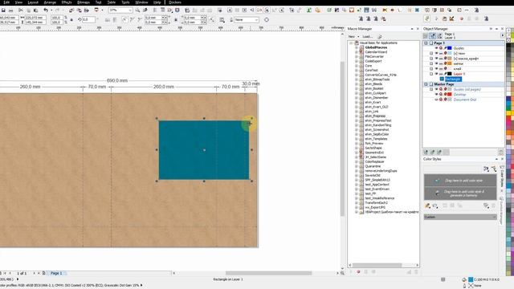Open the outline width None dropdown
Image resolution: width=514 pixels, height=289 pixels.
tap(256, 20)
